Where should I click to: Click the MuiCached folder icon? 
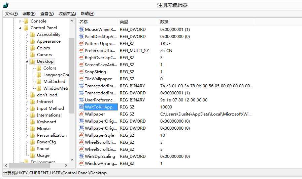[39, 82]
